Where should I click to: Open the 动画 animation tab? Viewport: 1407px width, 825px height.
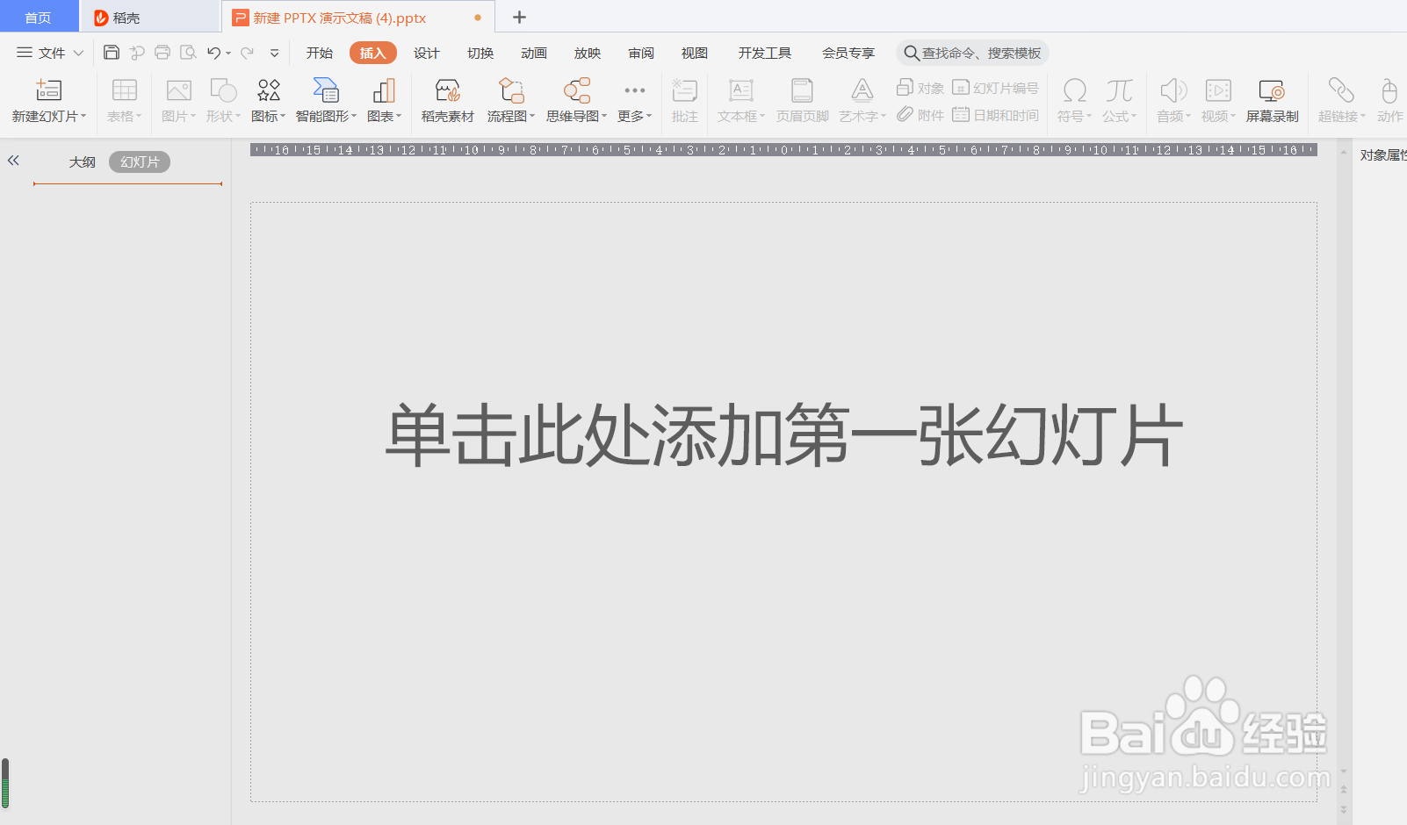pyautogui.click(x=534, y=53)
